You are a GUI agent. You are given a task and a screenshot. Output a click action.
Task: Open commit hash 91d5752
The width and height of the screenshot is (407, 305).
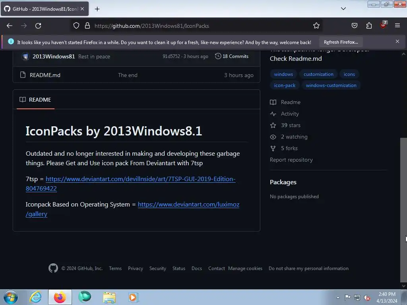[171, 56]
